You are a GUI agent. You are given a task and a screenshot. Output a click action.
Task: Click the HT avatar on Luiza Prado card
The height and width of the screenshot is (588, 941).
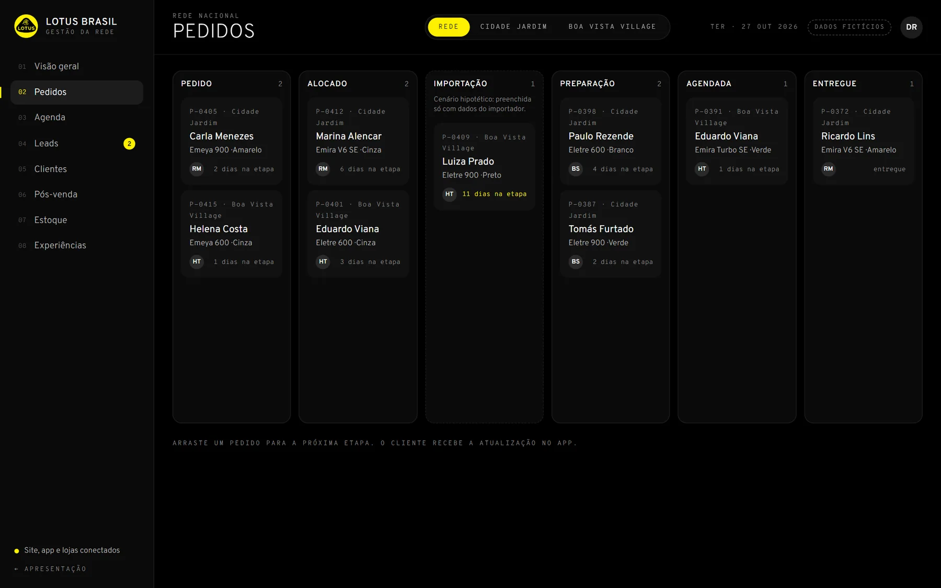[x=449, y=194]
